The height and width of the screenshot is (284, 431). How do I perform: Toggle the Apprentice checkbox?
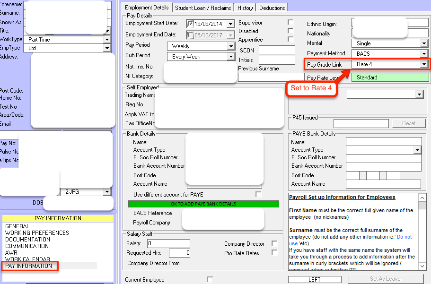290,40
